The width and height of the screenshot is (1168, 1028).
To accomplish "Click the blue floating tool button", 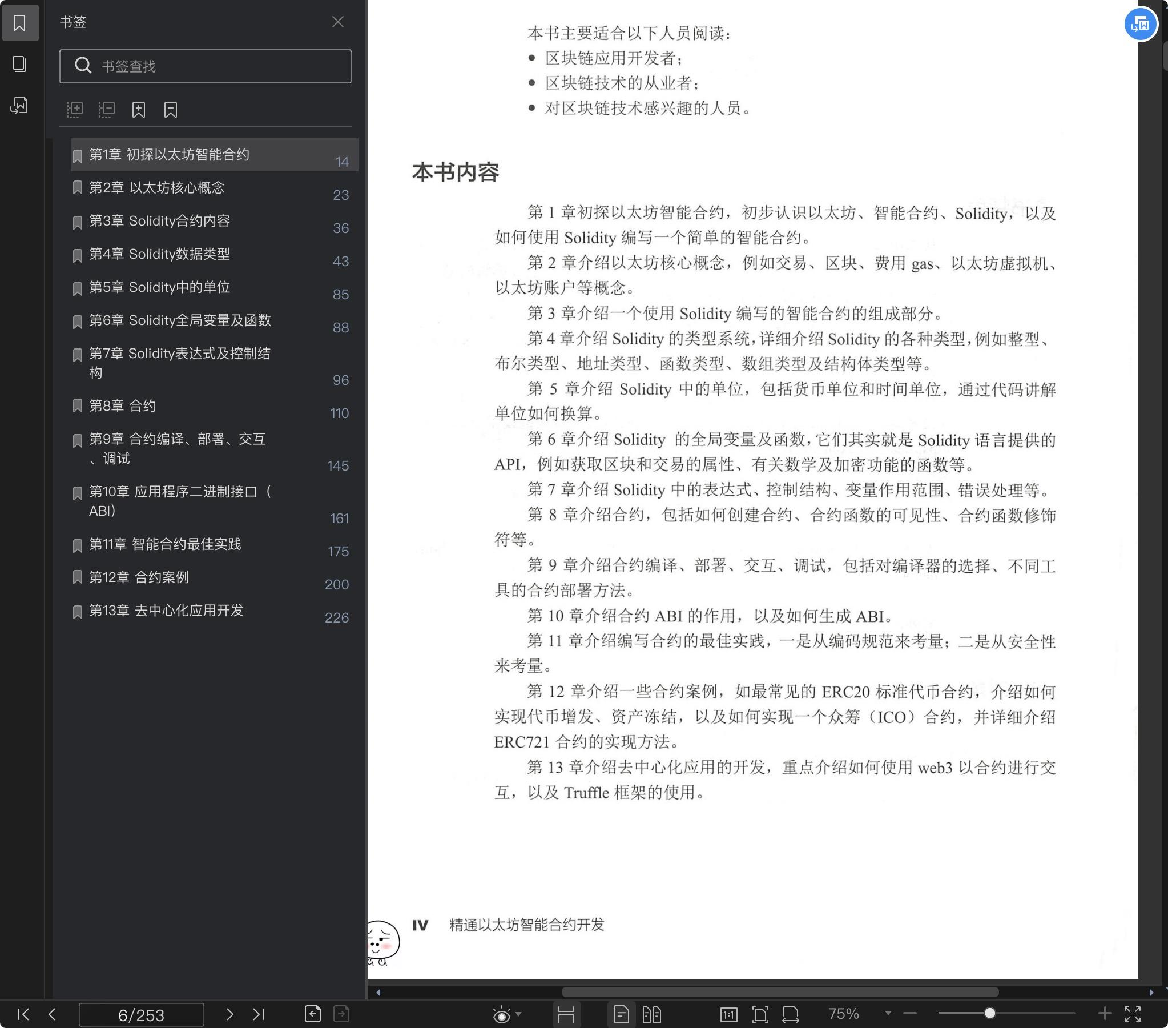I will (x=1140, y=24).
